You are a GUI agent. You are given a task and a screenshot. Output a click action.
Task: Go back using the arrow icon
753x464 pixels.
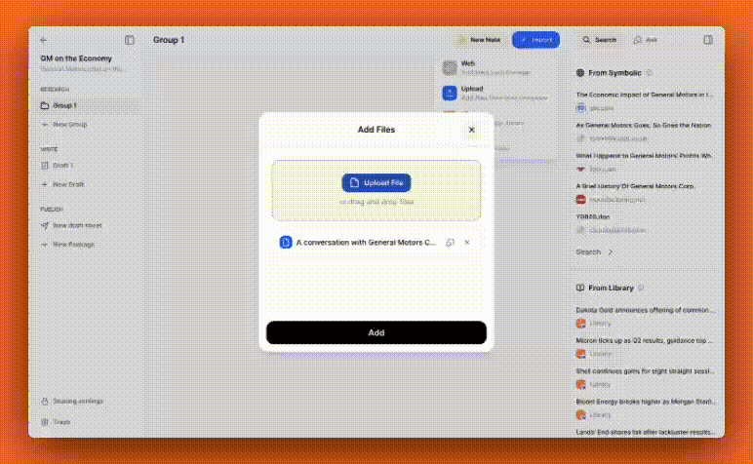(43, 40)
